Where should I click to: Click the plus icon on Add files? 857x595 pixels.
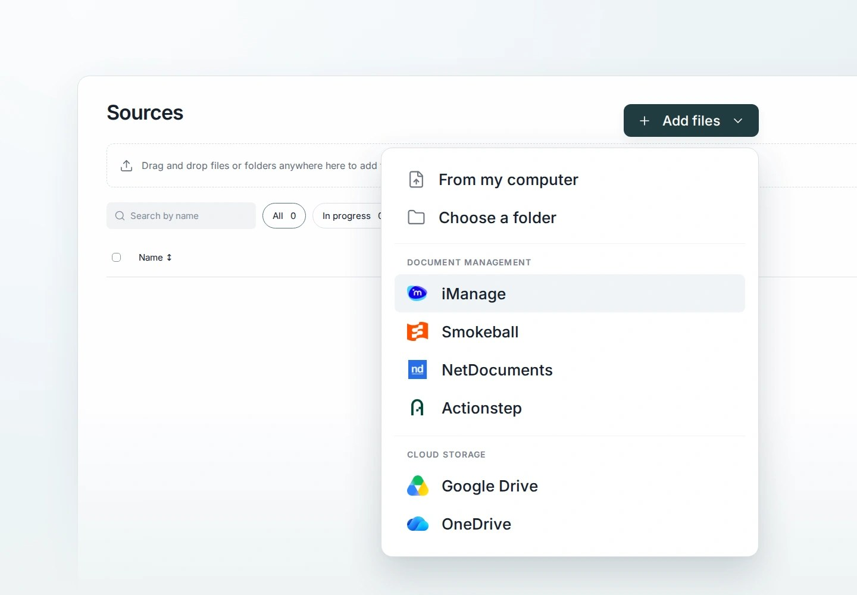[644, 121]
